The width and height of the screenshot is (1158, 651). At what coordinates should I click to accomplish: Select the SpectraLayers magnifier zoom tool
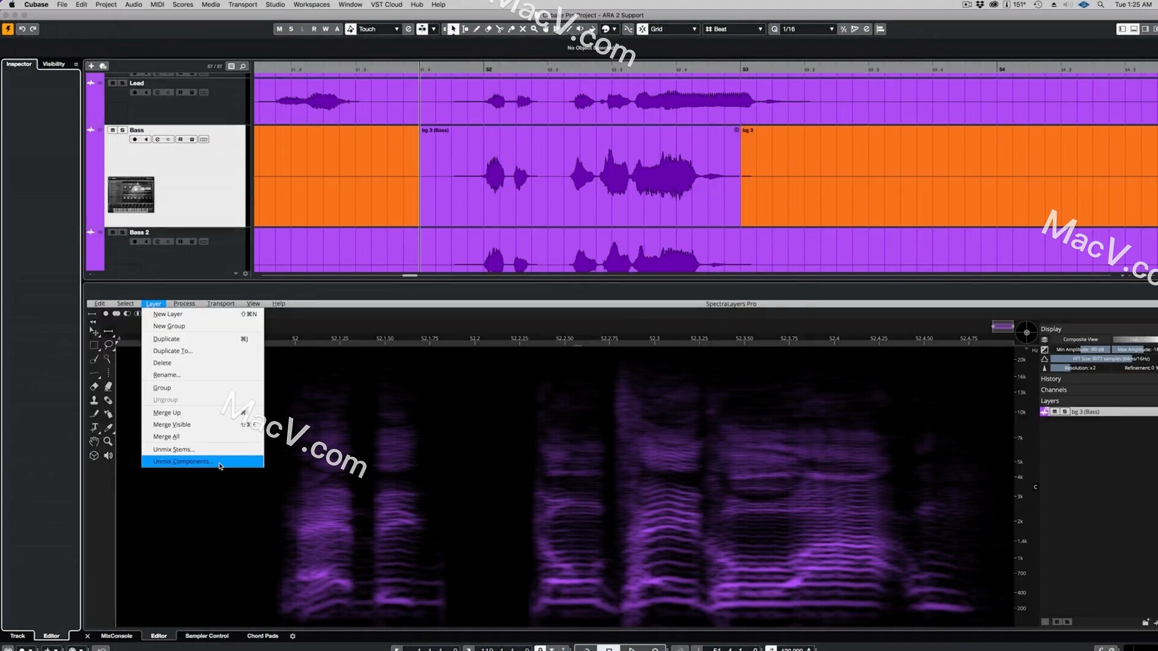point(108,441)
